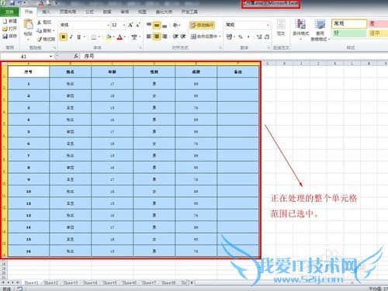Viewport: 388px width, 291px height.
Task: Click the Open (打开) folder icon
Action: click(5, 29)
